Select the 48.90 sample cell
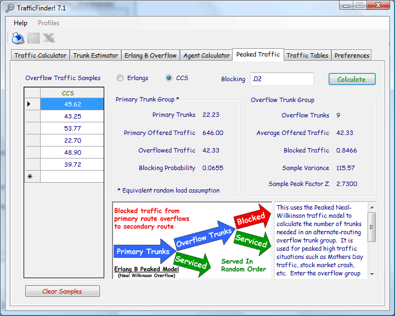Viewport: 395px width, 316px height. click(x=72, y=153)
